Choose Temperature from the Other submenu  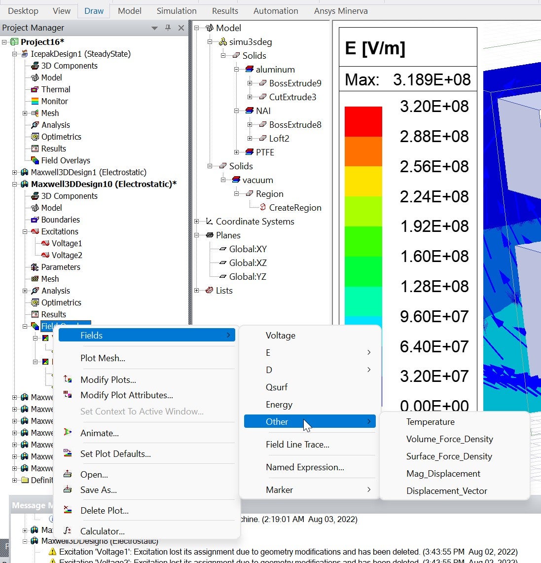click(x=430, y=422)
